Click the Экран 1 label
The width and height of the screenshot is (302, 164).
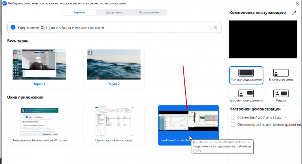39,84
